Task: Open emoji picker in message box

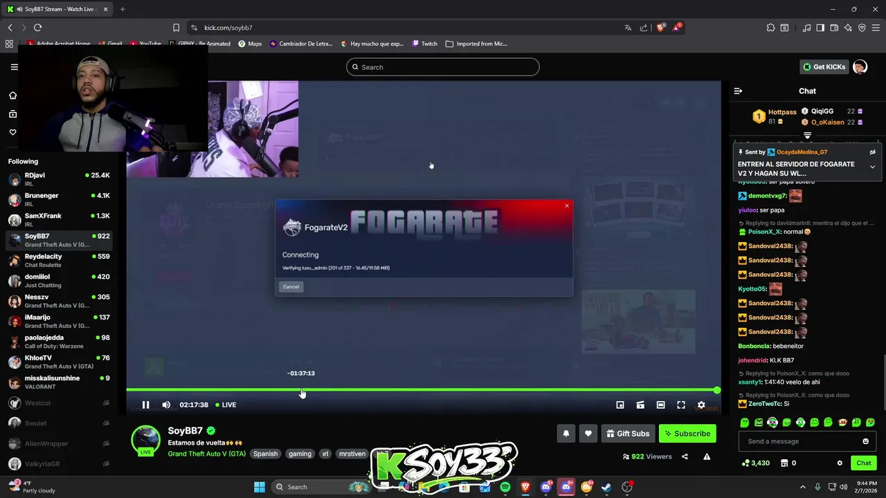Action: [x=865, y=441]
